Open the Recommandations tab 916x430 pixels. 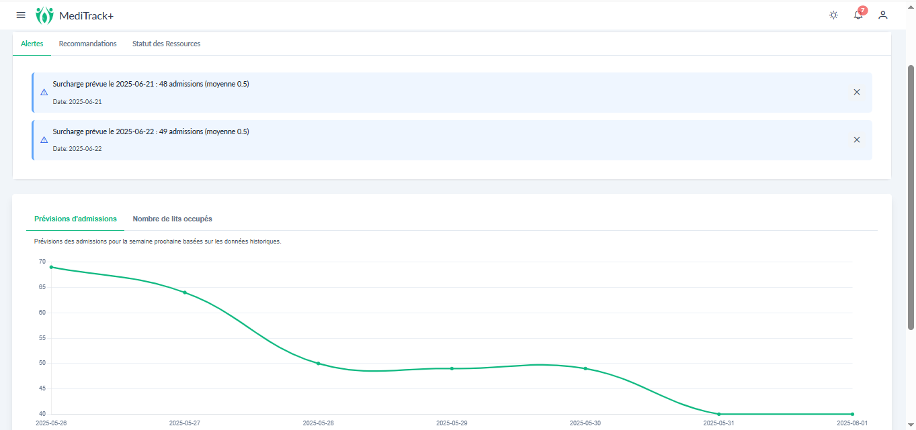click(88, 44)
